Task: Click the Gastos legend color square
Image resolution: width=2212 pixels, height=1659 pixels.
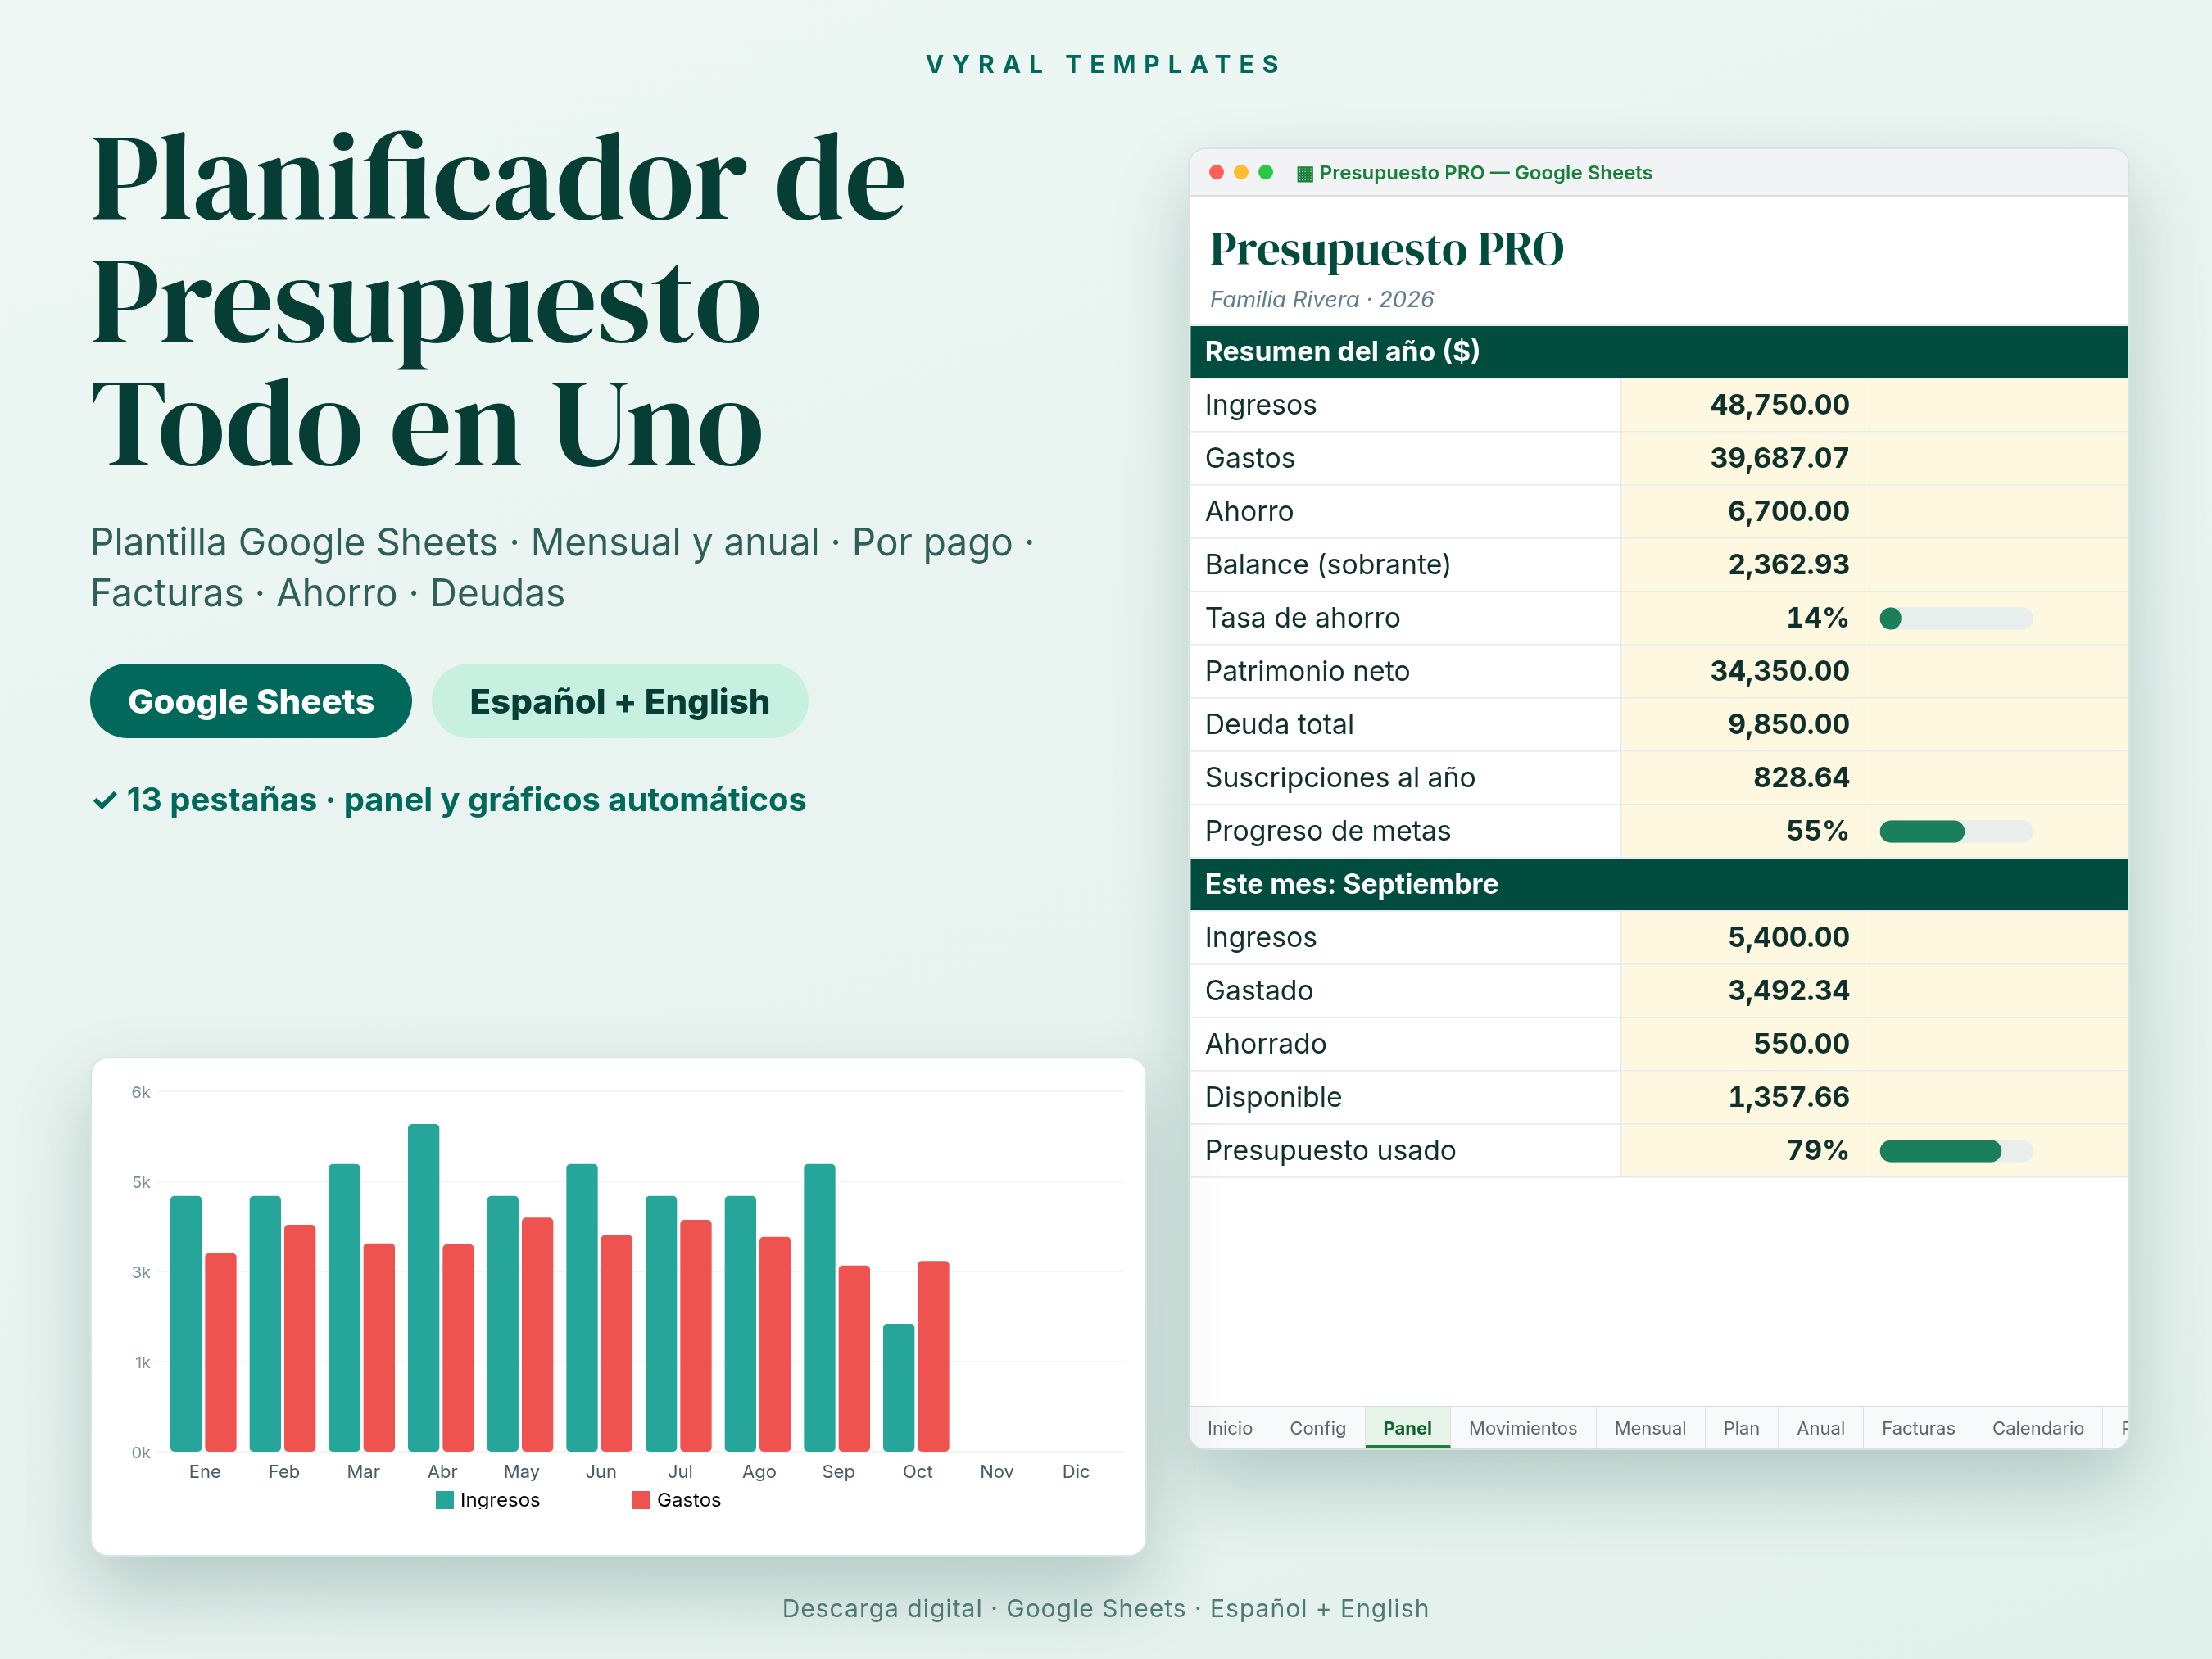Action: click(641, 1499)
